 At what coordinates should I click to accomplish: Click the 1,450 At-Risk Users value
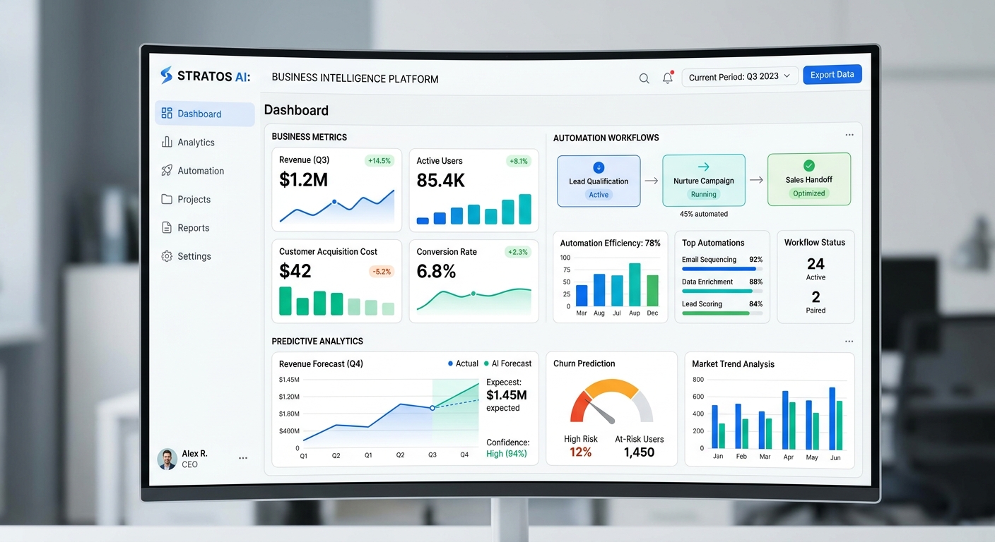639,452
